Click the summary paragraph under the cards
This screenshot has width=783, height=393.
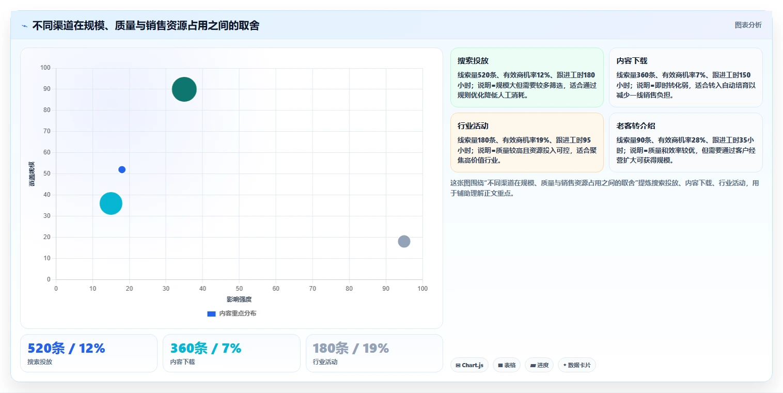click(x=605, y=188)
